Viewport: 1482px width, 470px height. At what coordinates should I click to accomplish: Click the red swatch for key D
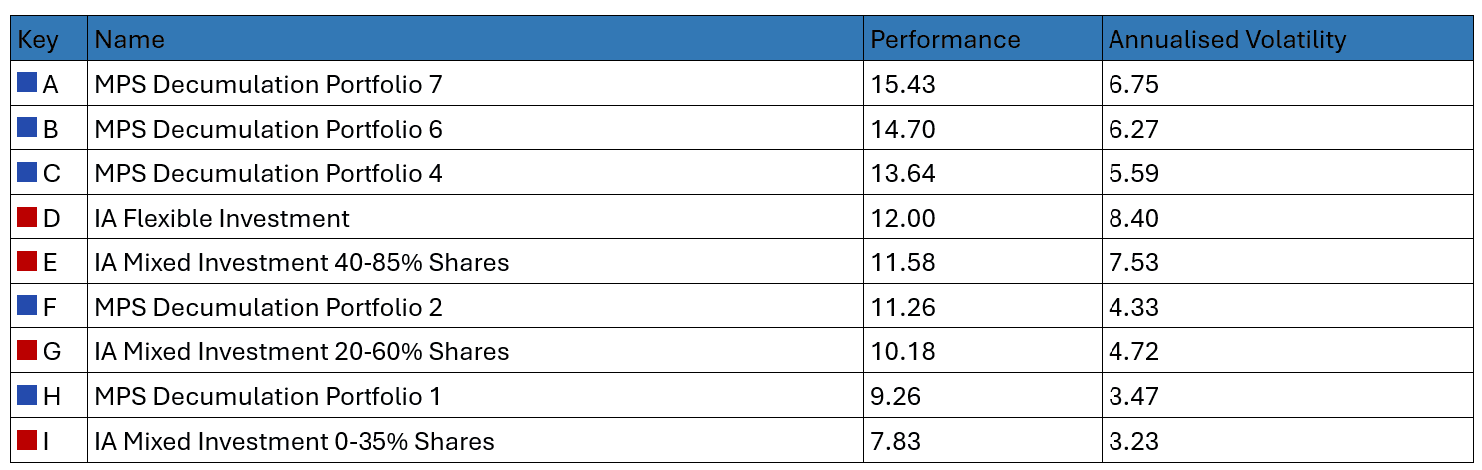27,217
